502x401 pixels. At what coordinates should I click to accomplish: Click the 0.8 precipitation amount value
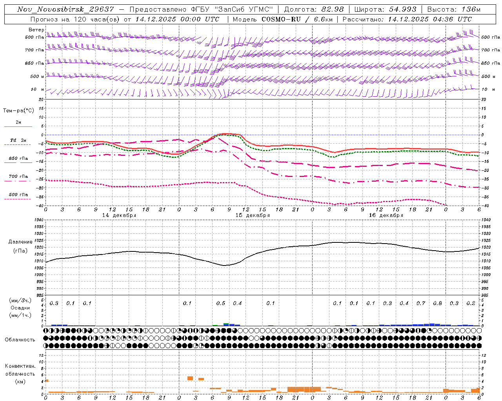pyautogui.click(x=437, y=303)
